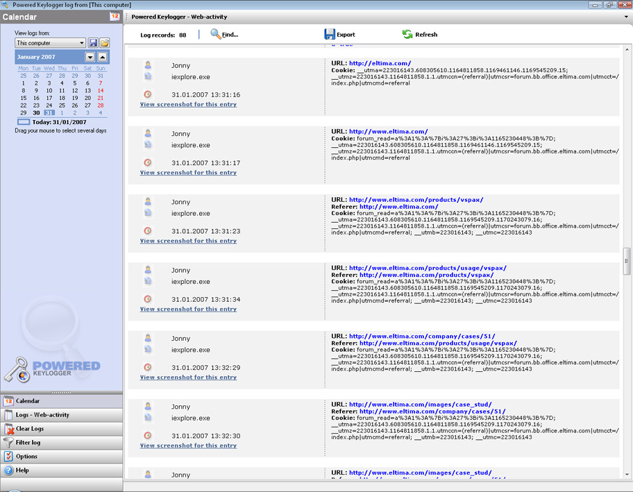
Task: Click the Find magnifier icon
Action: coord(215,34)
